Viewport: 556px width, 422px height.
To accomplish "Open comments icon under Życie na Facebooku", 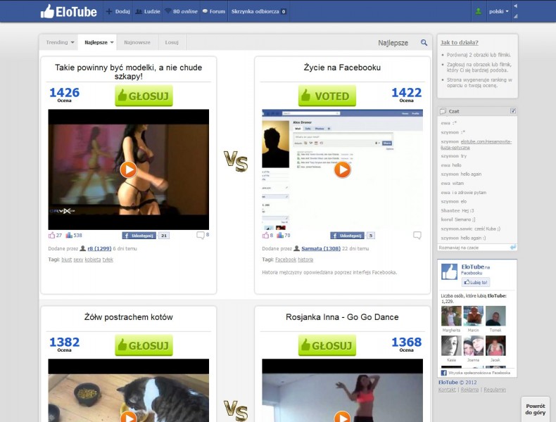I will pos(417,235).
